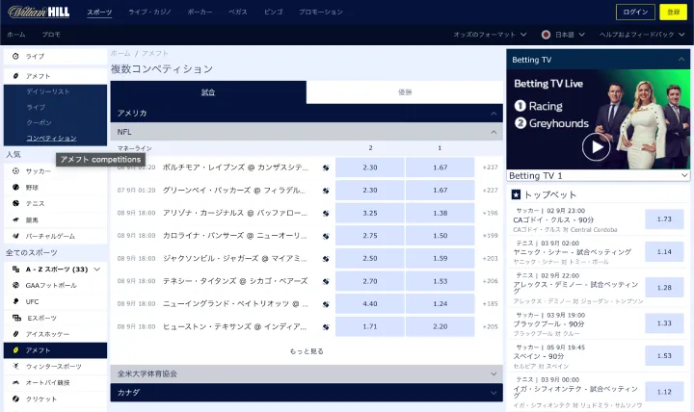Screen dimensions: 694x412
Task: Click stats icon for ニューイングランド match
Action: 326,304
